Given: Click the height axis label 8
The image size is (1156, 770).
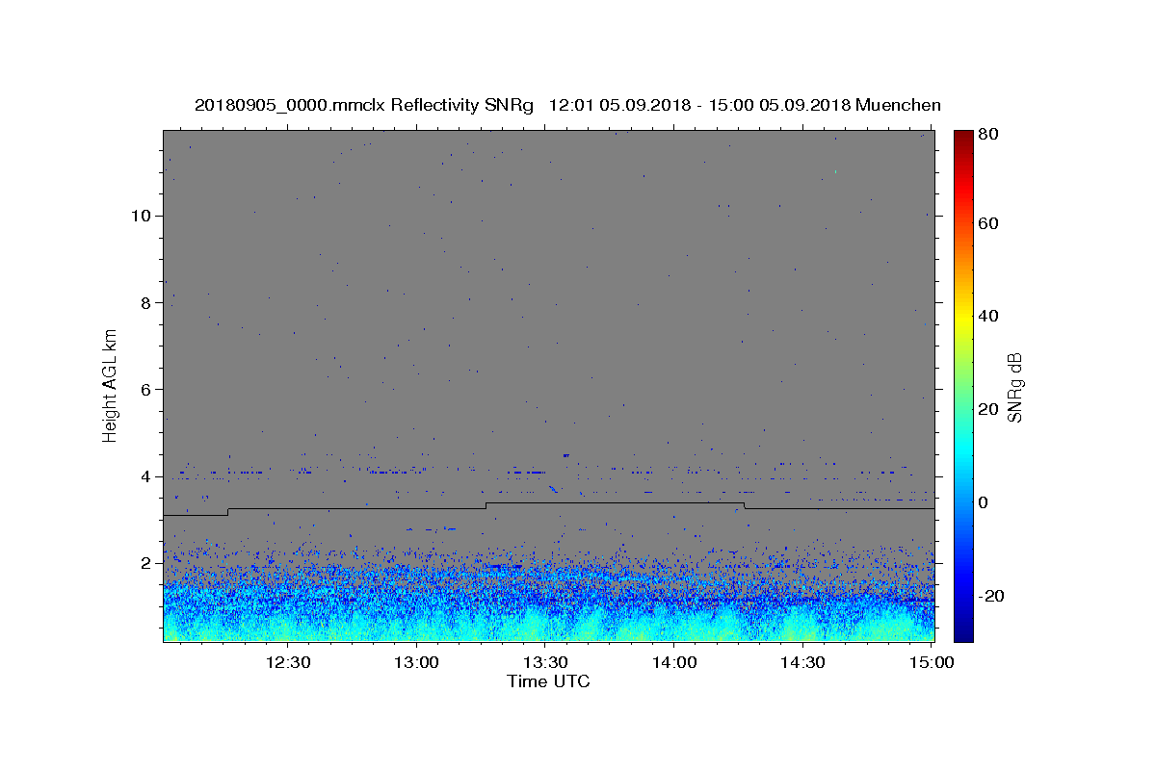Looking at the screenshot, I should click(146, 302).
